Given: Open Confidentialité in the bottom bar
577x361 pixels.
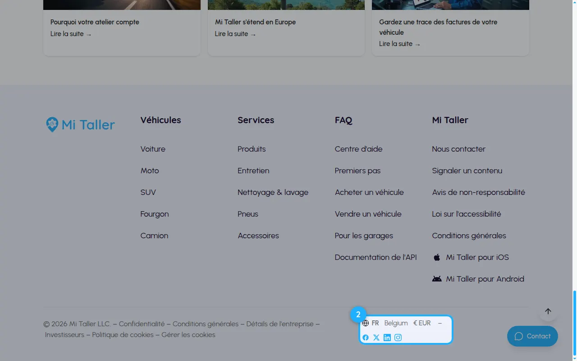Looking at the screenshot, I should point(142,324).
